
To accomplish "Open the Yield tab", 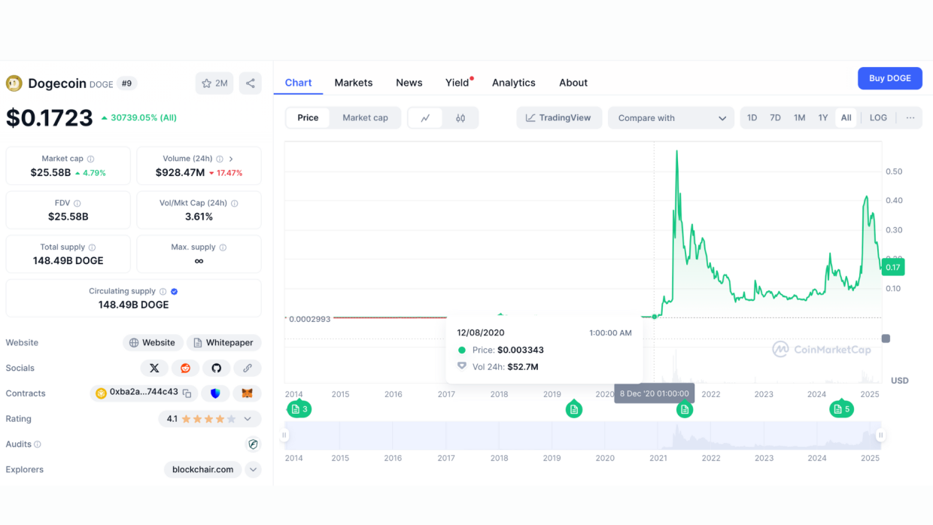I will [x=457, y=83].
